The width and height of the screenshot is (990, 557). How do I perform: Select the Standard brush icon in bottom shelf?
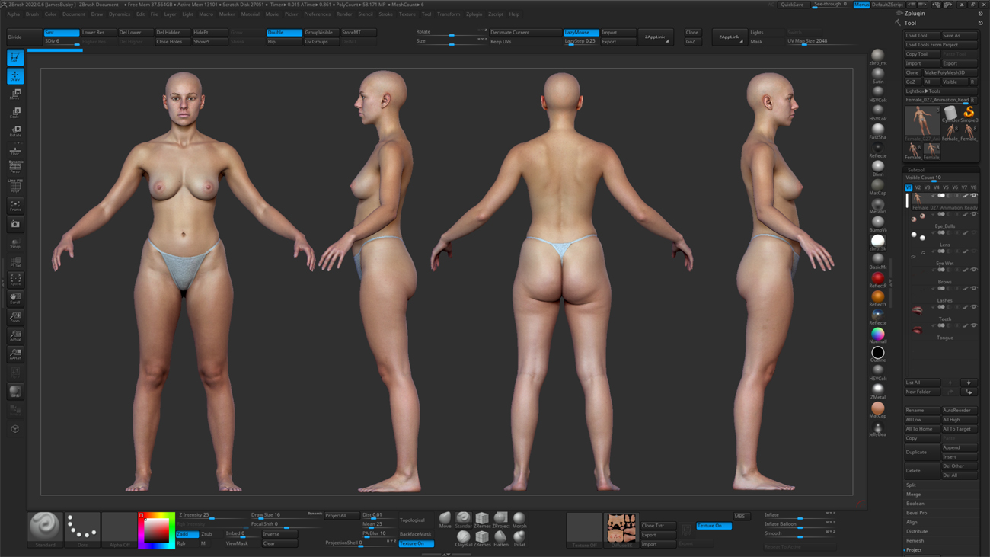[x=463, y=520]
